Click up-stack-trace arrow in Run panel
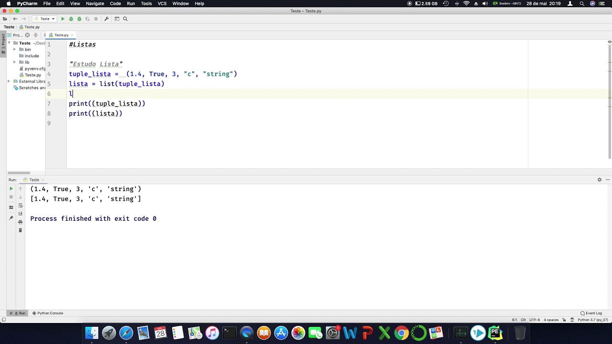The height and width of the screenshot is (344, 612). point(20,189)
